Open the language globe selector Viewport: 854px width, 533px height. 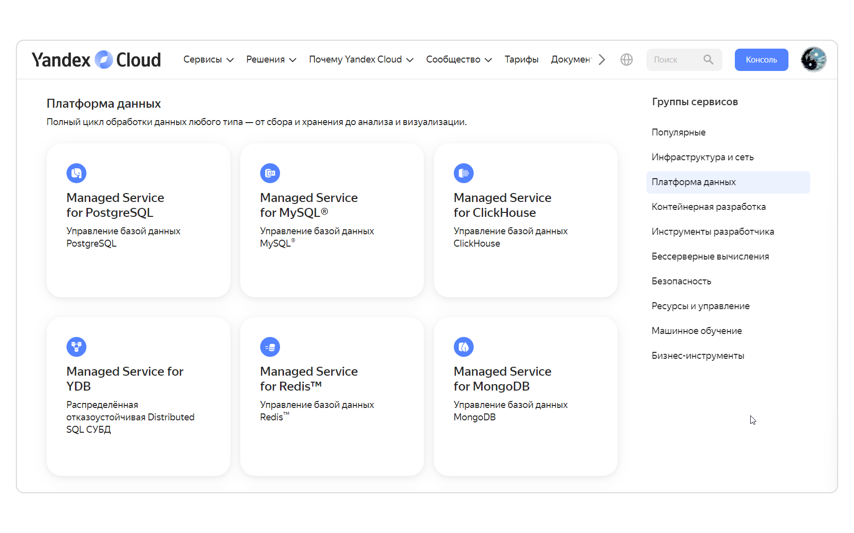point(627,60)
